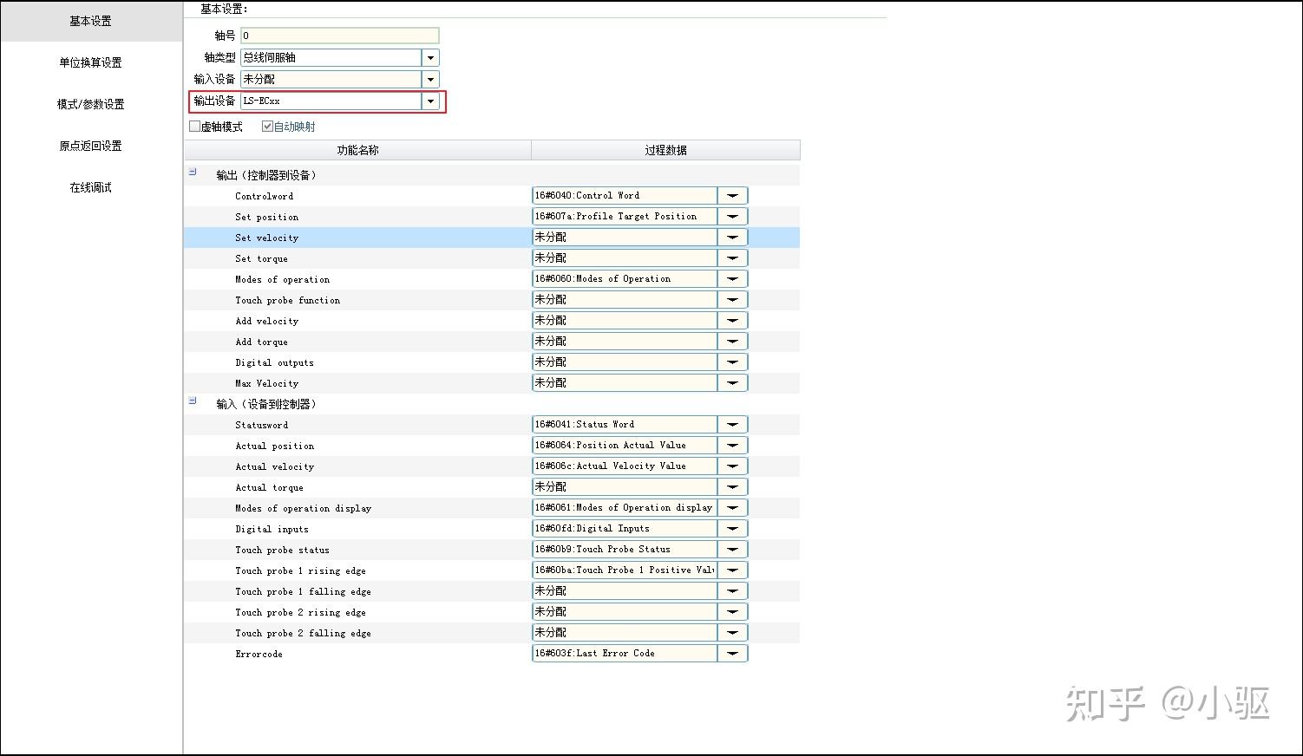Screen dimensions: 1303x756
Task: Open Actual velocity dropdown arrow
Action: click(732, 466)
